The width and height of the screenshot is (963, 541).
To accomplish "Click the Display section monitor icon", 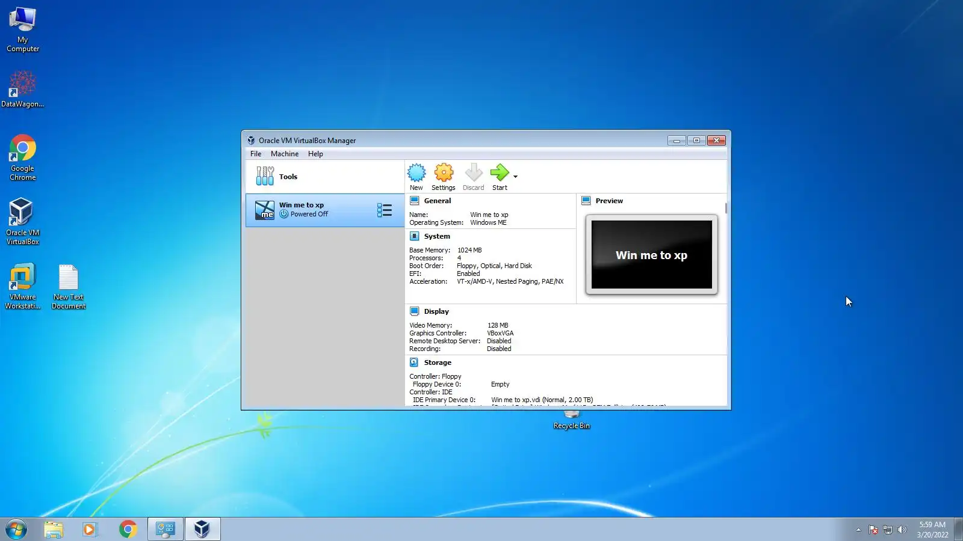I will [415, 311].
